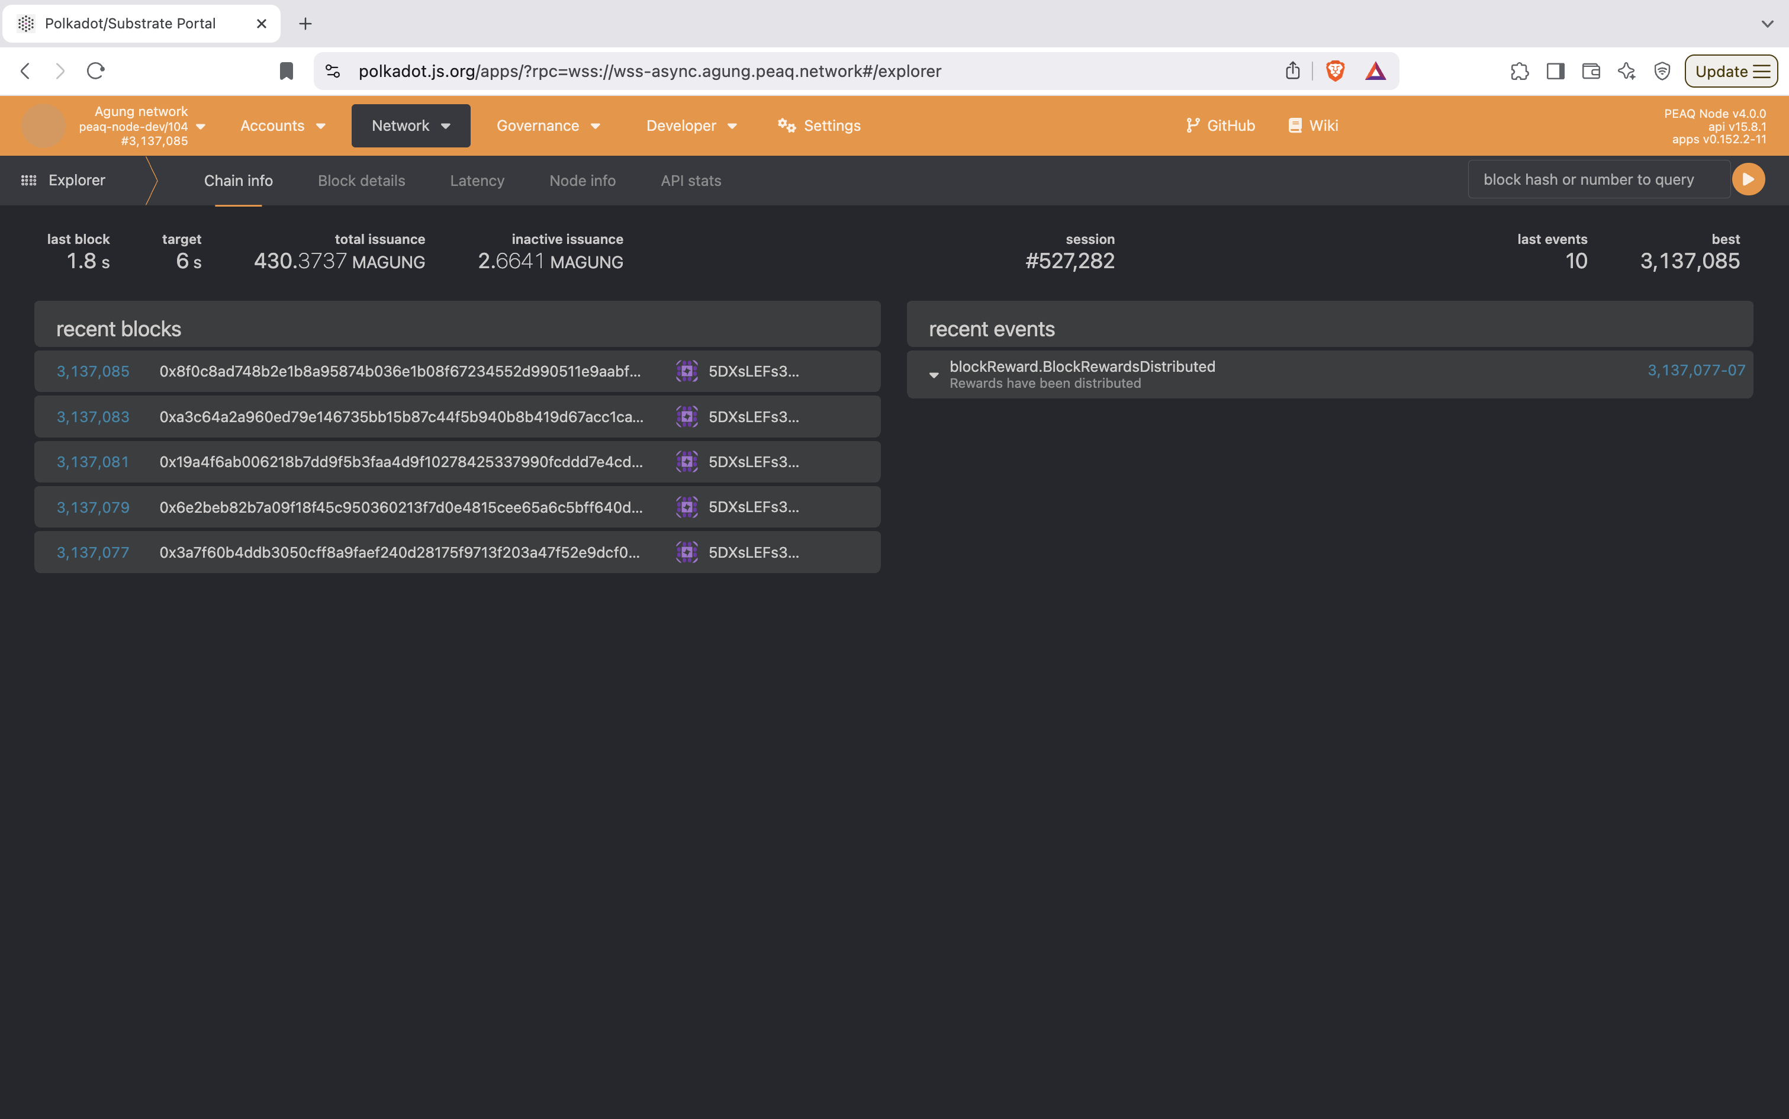Click the block hash query input field
1789x1119 pixels.
[1598, 180]
